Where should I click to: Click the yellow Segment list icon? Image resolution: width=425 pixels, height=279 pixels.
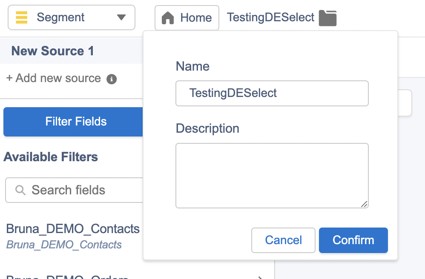[x=21, y=17]
